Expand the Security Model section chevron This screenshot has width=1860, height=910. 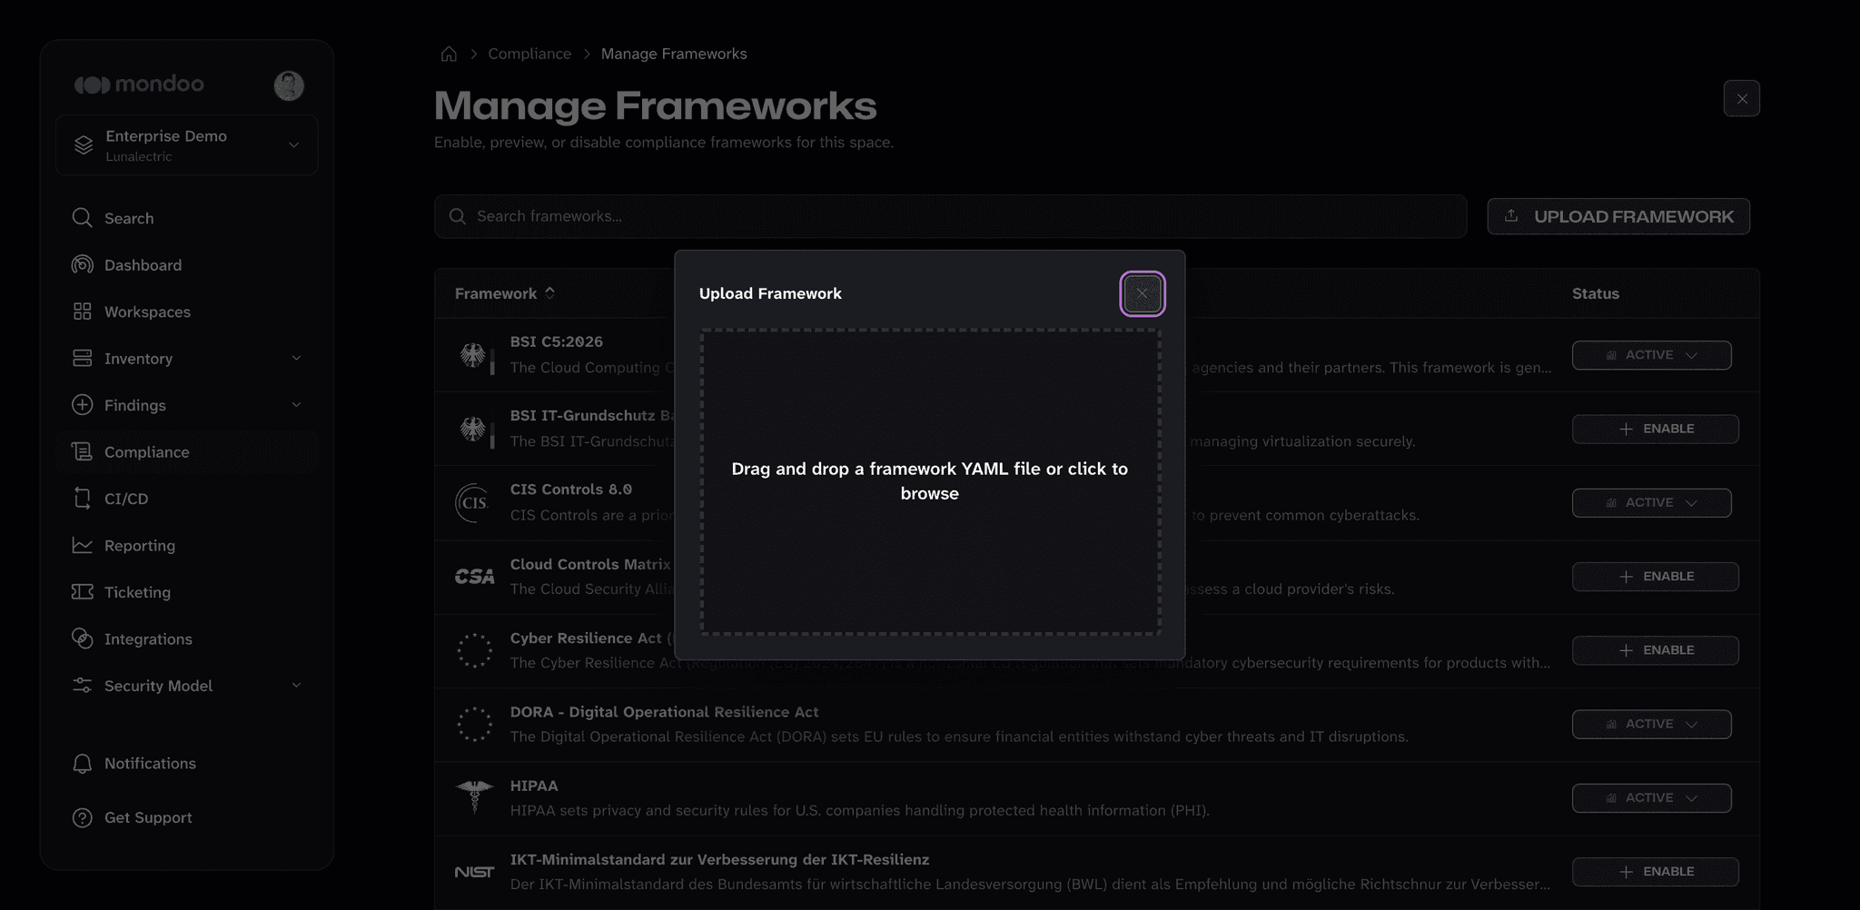[x=296, y=686]
